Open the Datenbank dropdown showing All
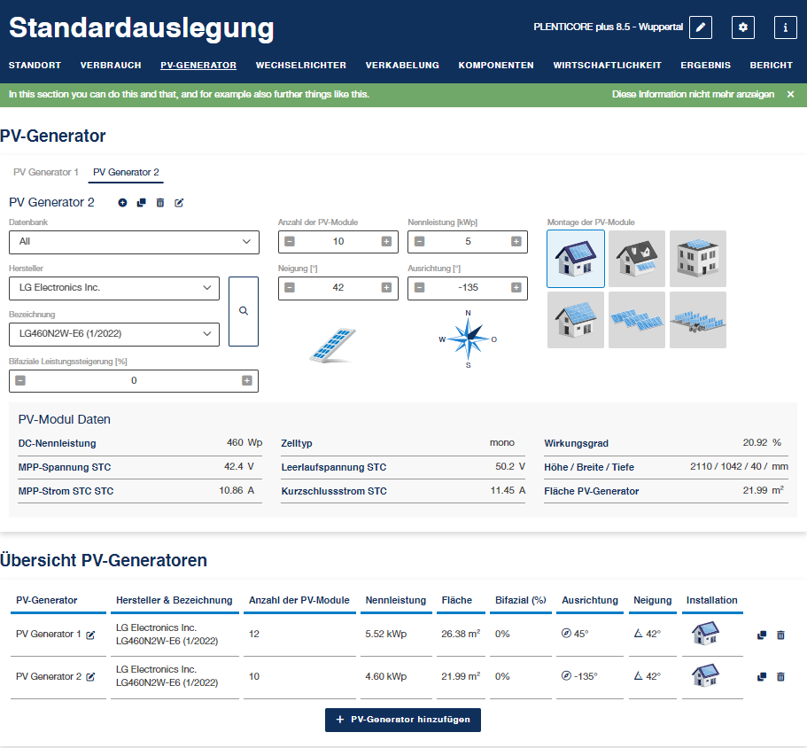Viewport: 807px width, 748px height. pos(134,242)
